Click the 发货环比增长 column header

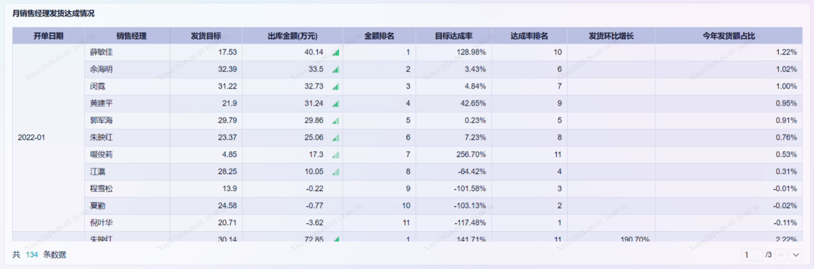611,36
